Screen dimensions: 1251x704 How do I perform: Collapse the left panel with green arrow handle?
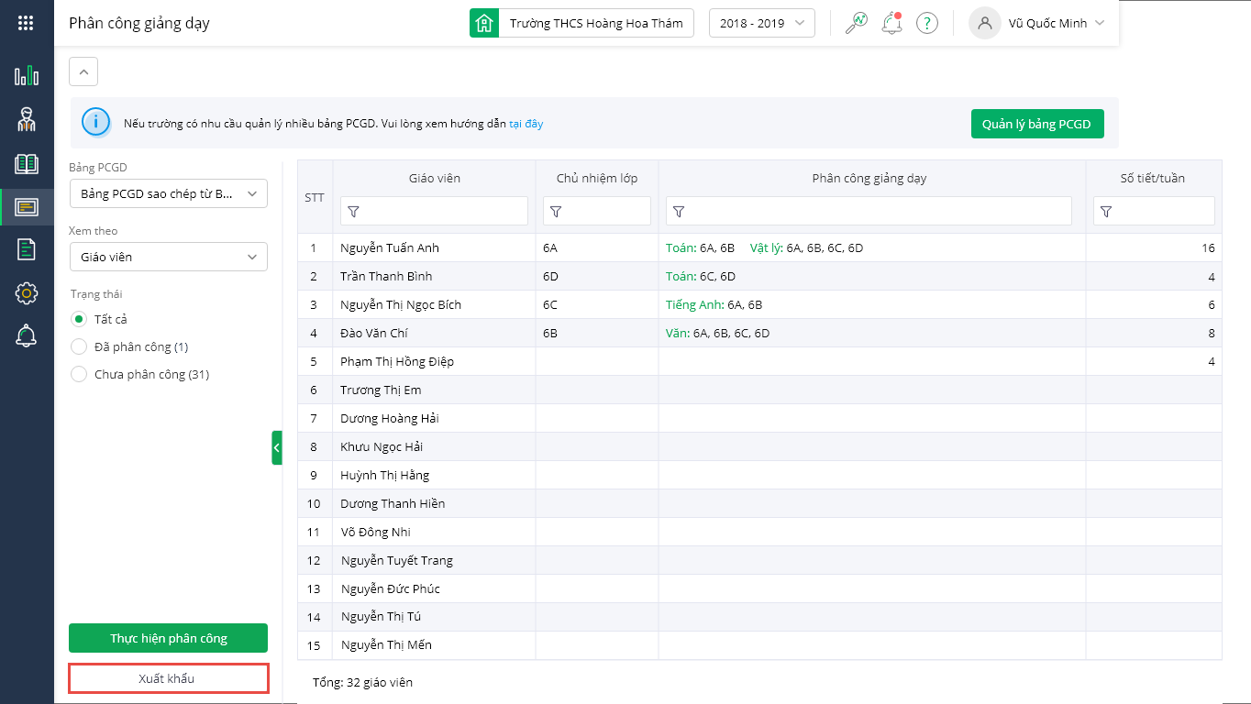tap(277, 447)
